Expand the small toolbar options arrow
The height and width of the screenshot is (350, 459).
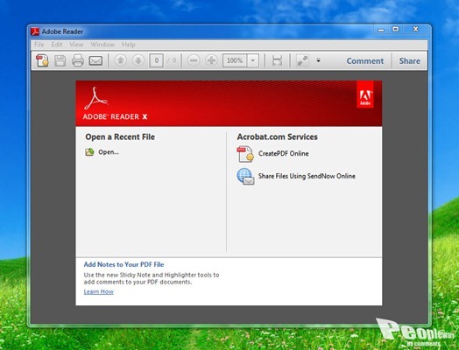coord(319,60)
